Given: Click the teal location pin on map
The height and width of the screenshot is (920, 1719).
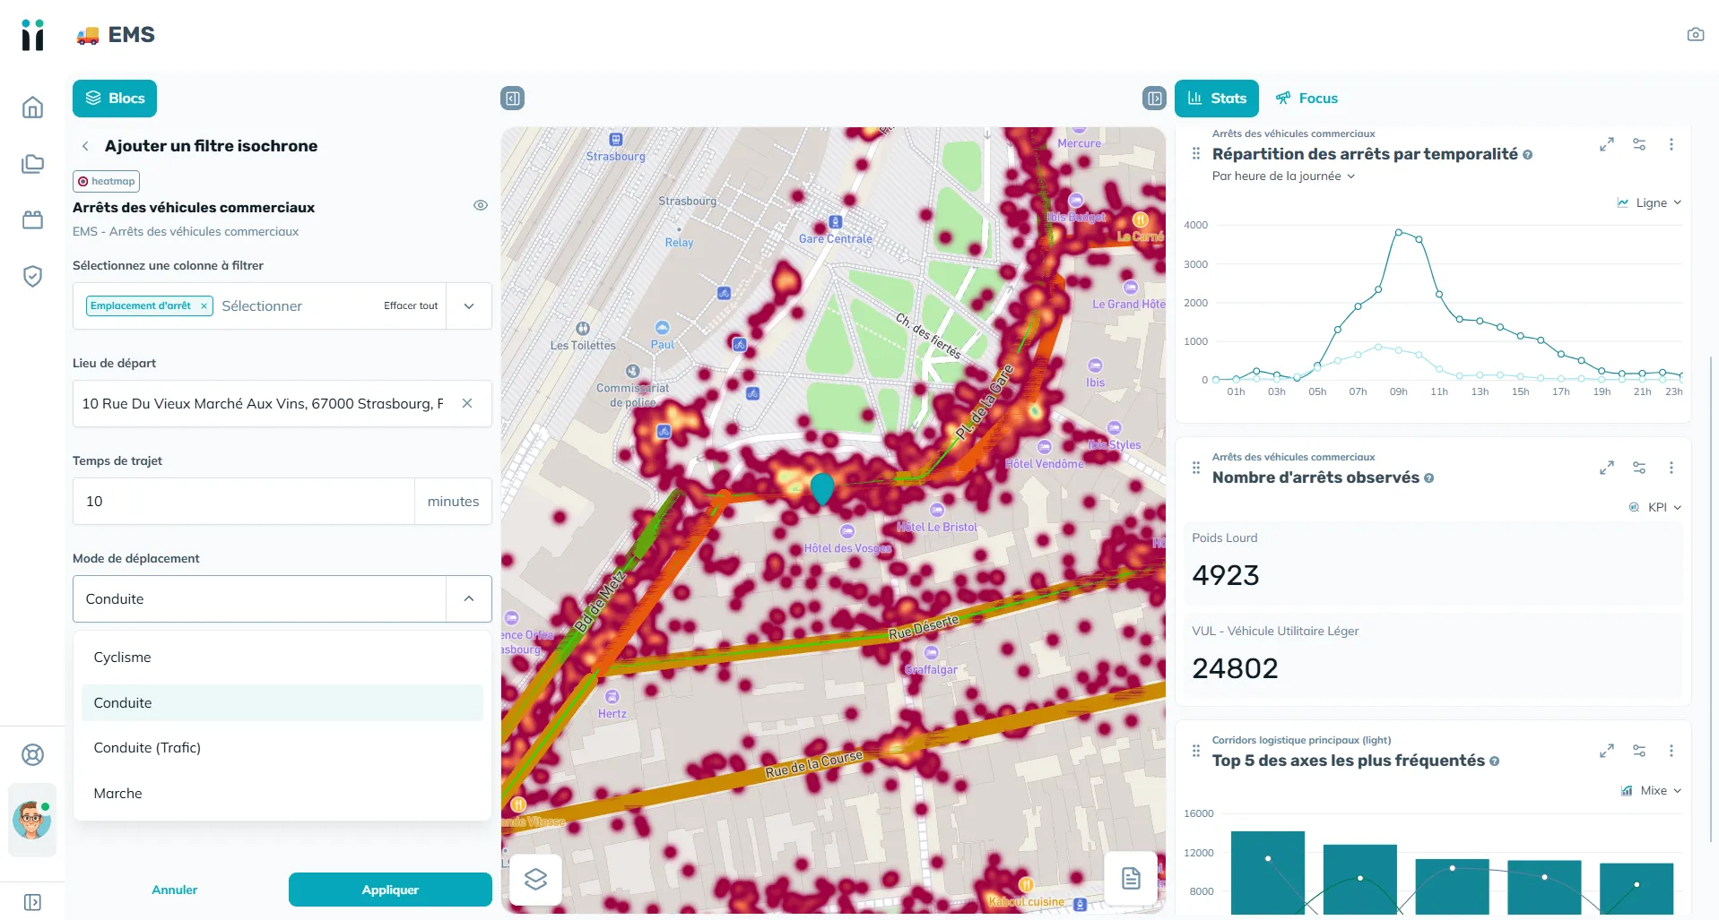Looking at the screenshot, I should point(822,488).
